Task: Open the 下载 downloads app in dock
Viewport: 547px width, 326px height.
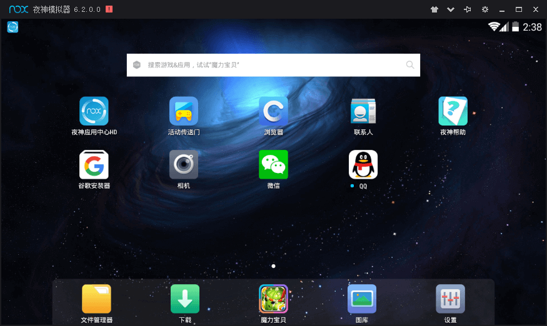Action: pos(185,299)
